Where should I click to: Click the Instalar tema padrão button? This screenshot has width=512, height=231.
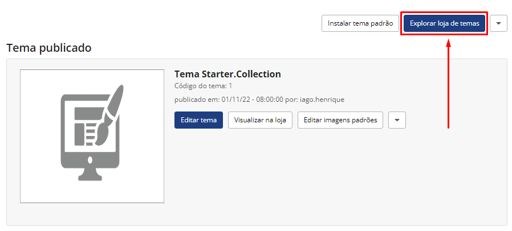360,23
